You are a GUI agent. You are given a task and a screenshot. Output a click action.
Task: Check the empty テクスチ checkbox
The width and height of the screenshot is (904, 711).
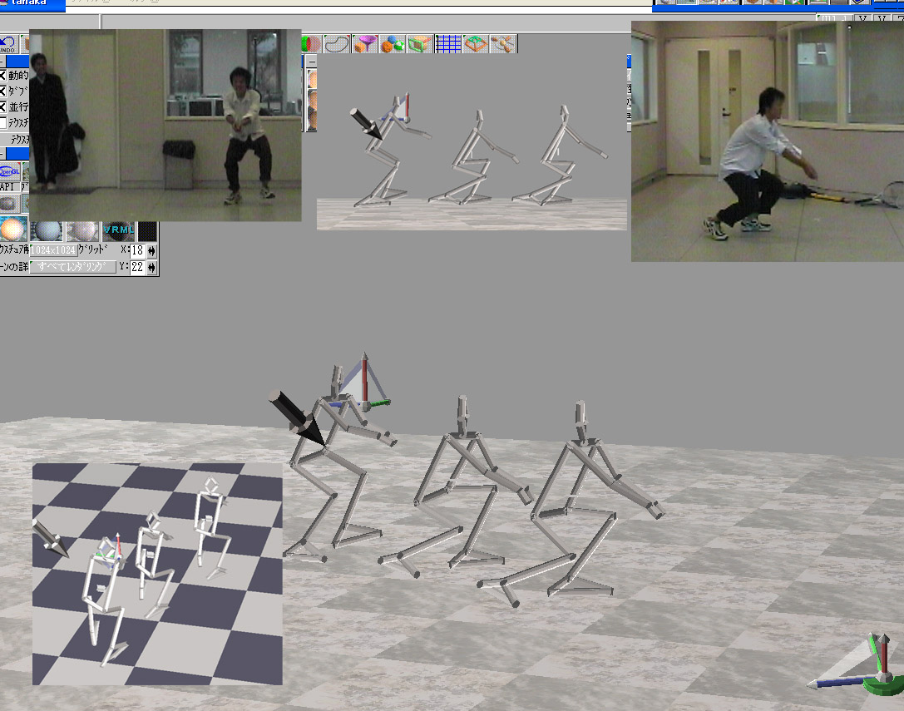tap(2, 123)
